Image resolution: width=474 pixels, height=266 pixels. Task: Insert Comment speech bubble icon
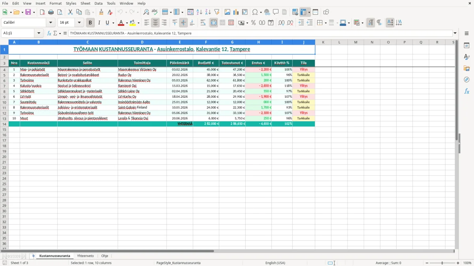coord(276,12)
